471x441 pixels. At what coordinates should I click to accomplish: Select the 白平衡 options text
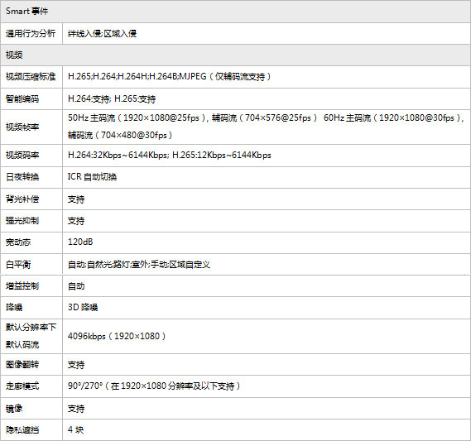139,265
